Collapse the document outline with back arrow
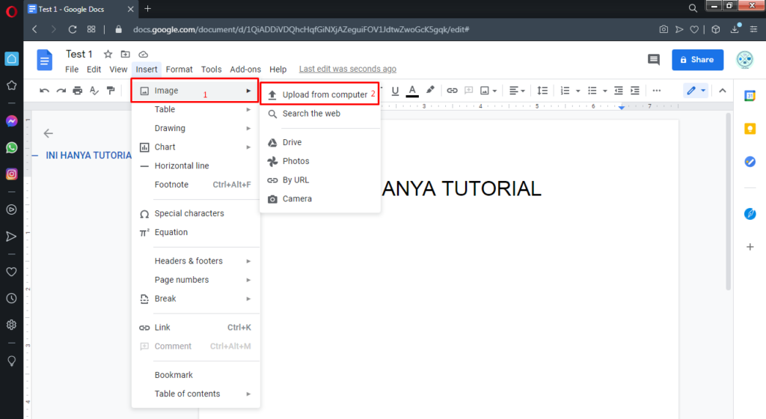The image size is (766, 419). tap(49, 133)
